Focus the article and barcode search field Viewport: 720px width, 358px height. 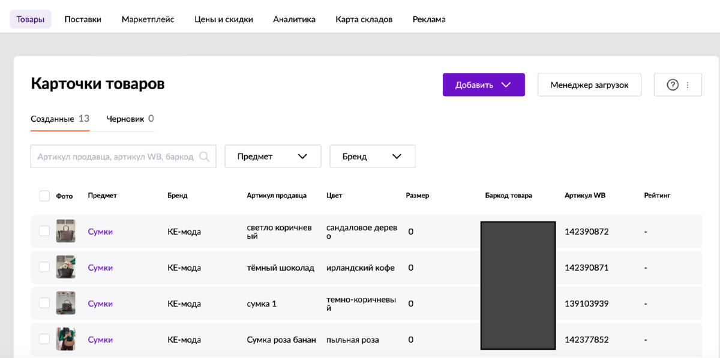[115, 157]
